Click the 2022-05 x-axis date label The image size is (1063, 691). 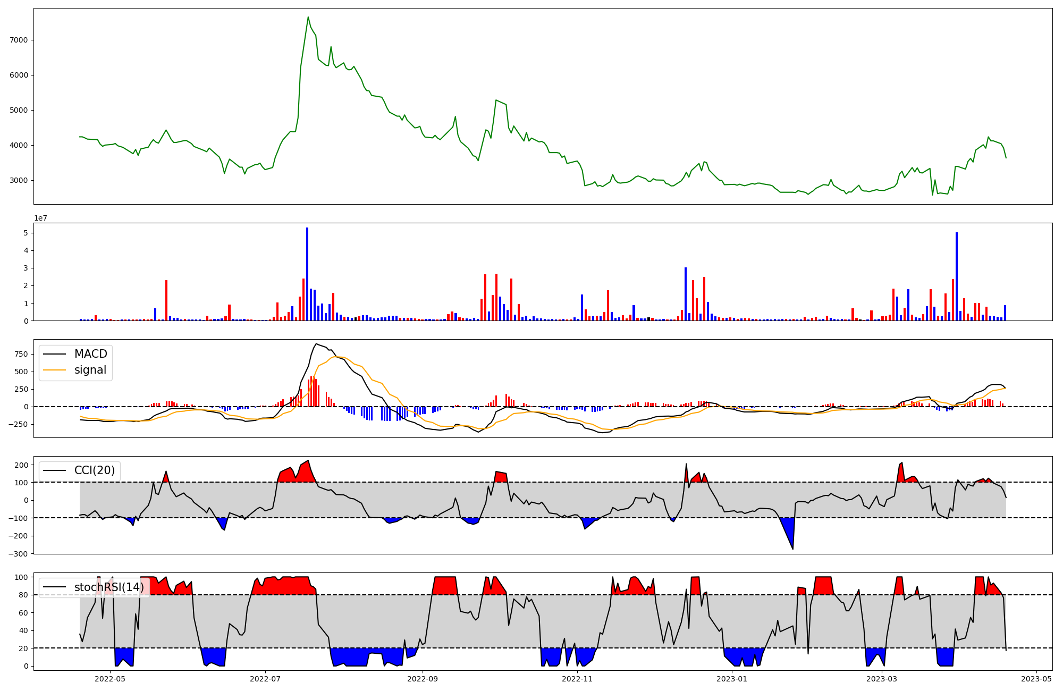point(109,679)
